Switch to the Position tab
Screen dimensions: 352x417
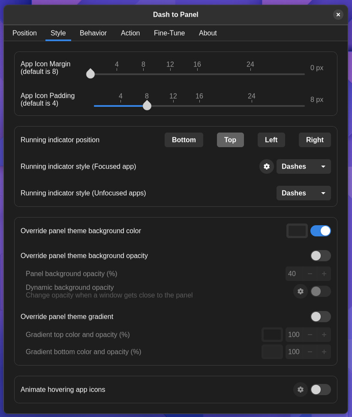coord(25,33)
